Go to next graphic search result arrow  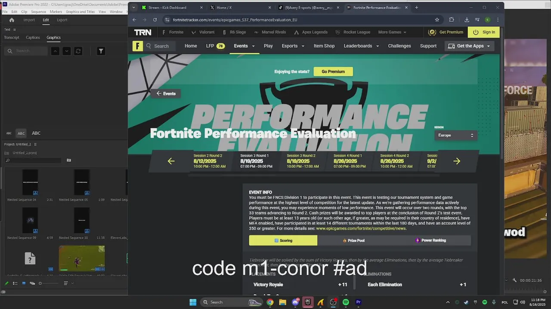pyautogui.click(x=67, y=51)
